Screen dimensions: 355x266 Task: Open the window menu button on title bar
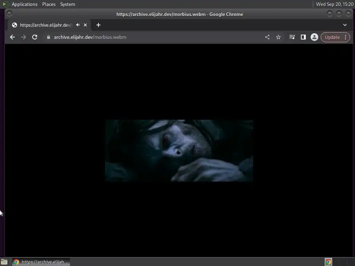point(9,14)
